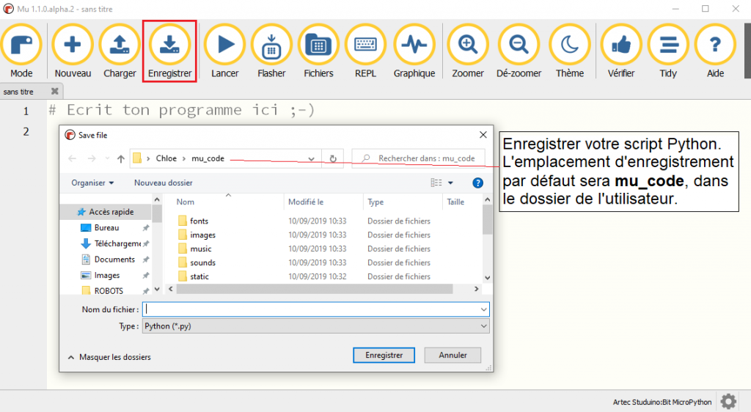This screenshot has width=751, height=412.
Task: Open the Organiser dropdown menu
Action: coord(92,183)
